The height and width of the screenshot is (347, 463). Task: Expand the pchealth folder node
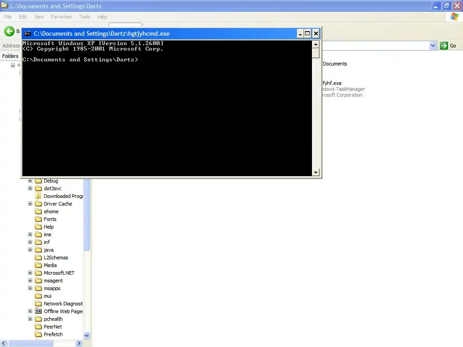[x=30, y=319]
